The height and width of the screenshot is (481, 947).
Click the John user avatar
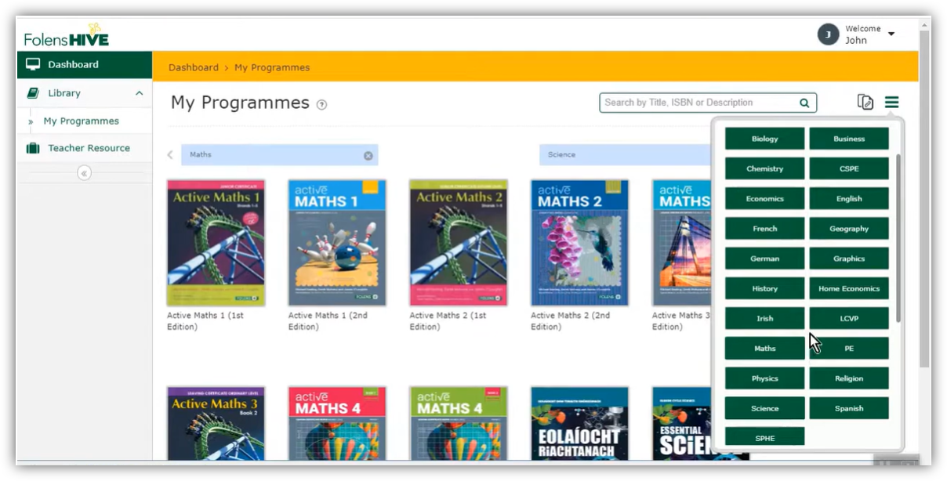pyautogui.click(x=828, y=34)
